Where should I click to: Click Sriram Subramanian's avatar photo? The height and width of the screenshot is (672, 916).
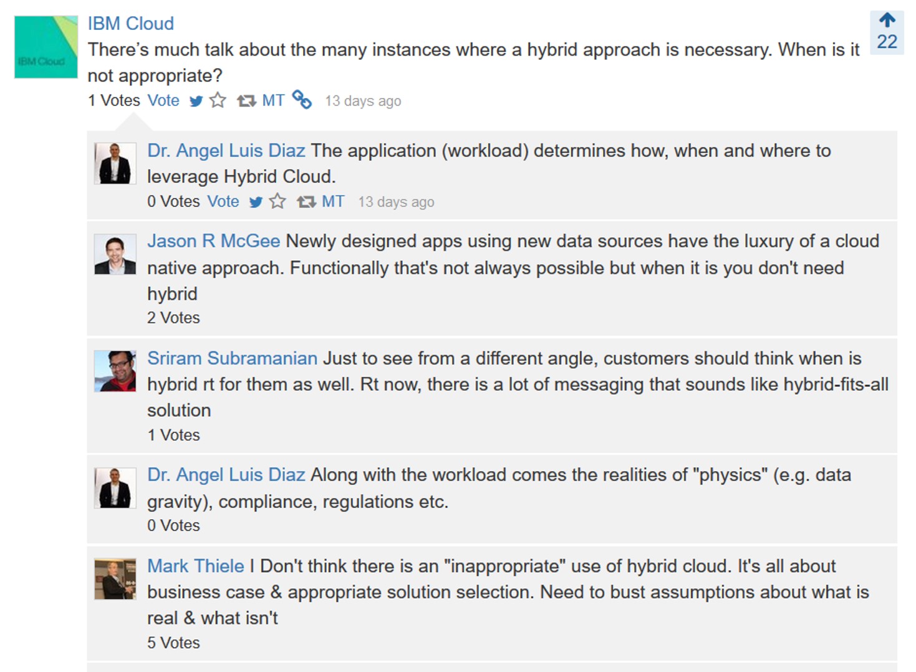[x=115, y=371]
